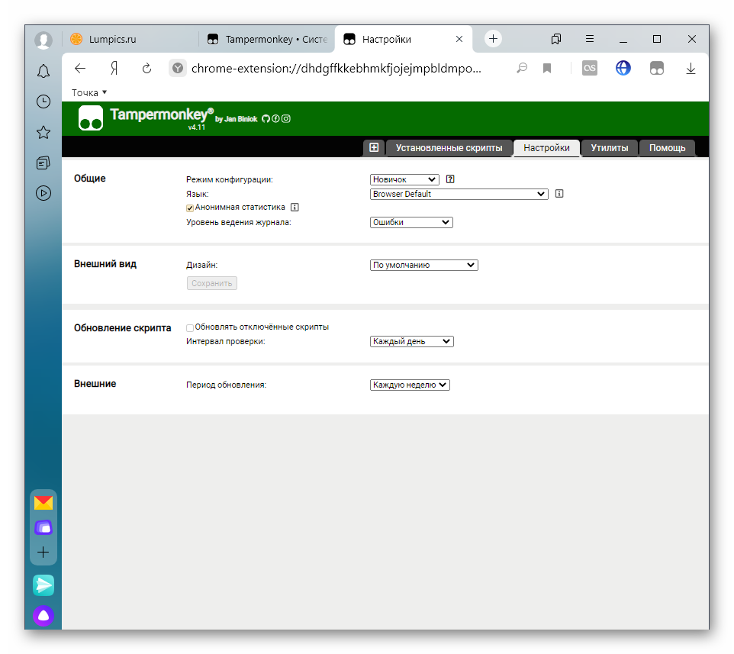The image size is (734, 654).
Task: Switch to Установленные скрипты tab
Action: point(449,148)
